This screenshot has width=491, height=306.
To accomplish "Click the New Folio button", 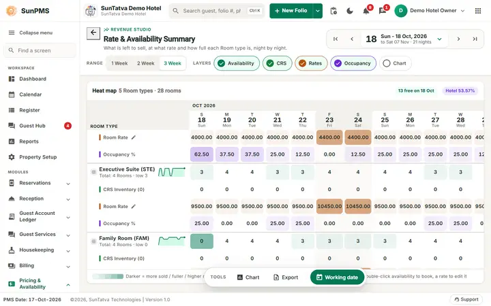I will point(291,11).
